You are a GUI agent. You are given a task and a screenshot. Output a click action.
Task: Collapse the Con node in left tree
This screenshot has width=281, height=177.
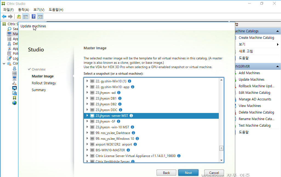point(4,63)
